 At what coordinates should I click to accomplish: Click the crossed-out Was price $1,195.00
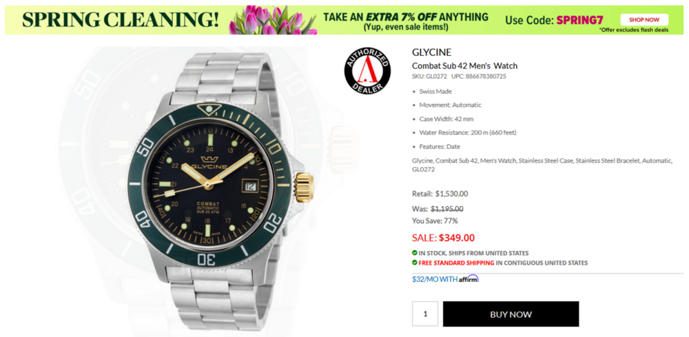[447, 209]
